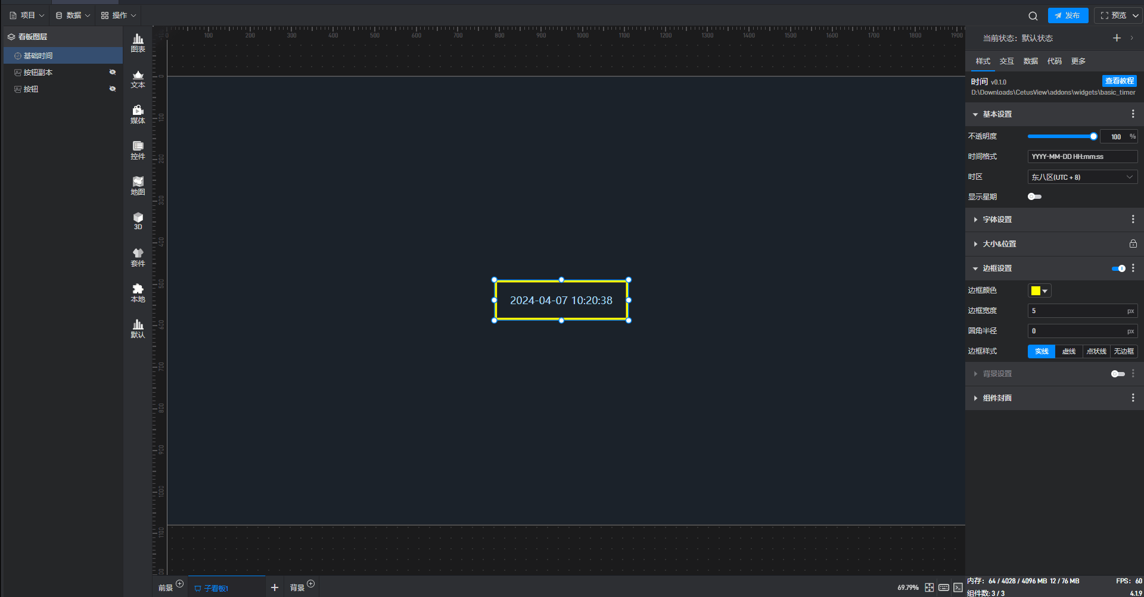1144x597 pixels.
Task: Switch to the 交互 tab
Action: [x=1006, y=61]
